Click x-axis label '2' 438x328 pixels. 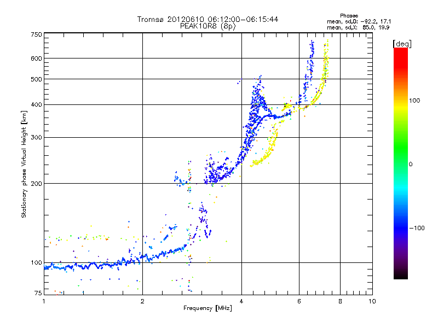[x=142, y=302]
